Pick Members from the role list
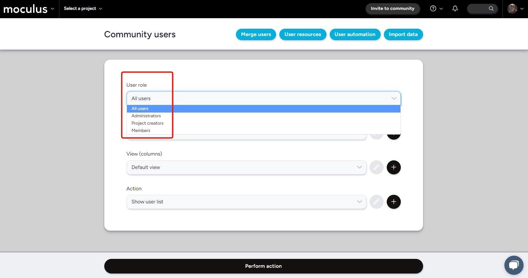 point(141,131)
